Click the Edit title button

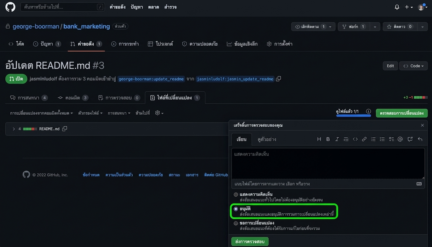point(390,66)
